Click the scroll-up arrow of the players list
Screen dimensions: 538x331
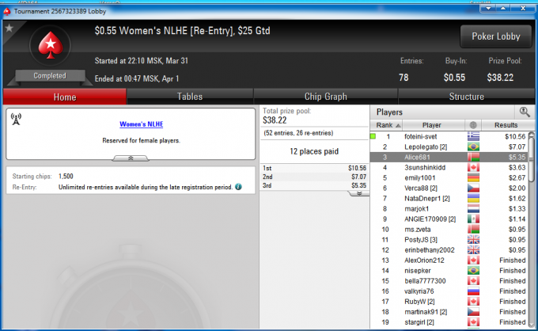[x=531, y=135]
